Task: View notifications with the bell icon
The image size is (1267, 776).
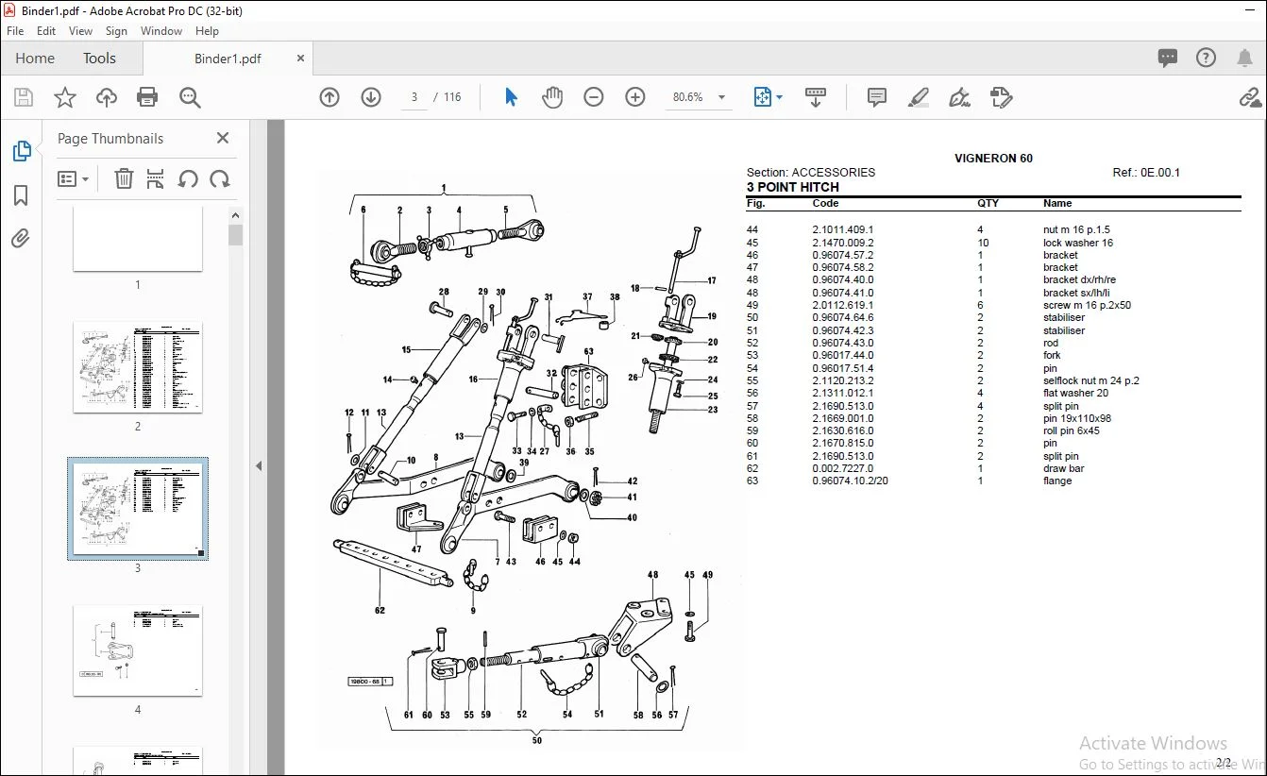Action: pos(1244,59)
